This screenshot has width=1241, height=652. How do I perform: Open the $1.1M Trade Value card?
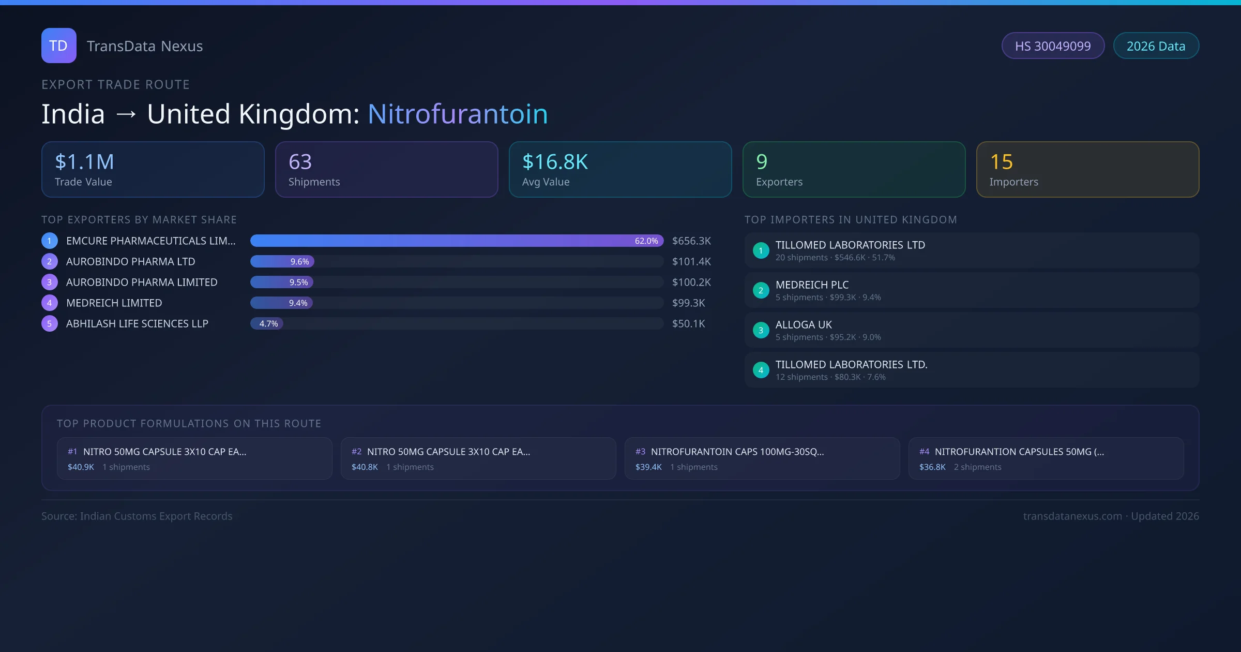click(x=153, y=170)
